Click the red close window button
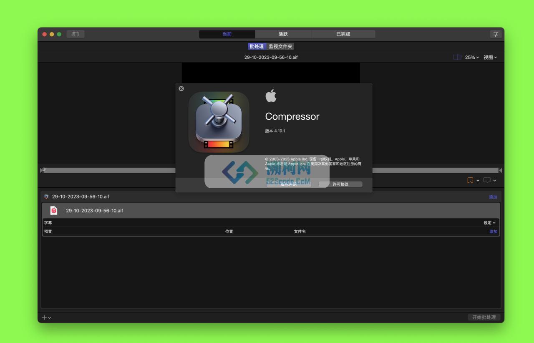The height and width of the screenshot is (343, 534). click(x=45, y=34)
